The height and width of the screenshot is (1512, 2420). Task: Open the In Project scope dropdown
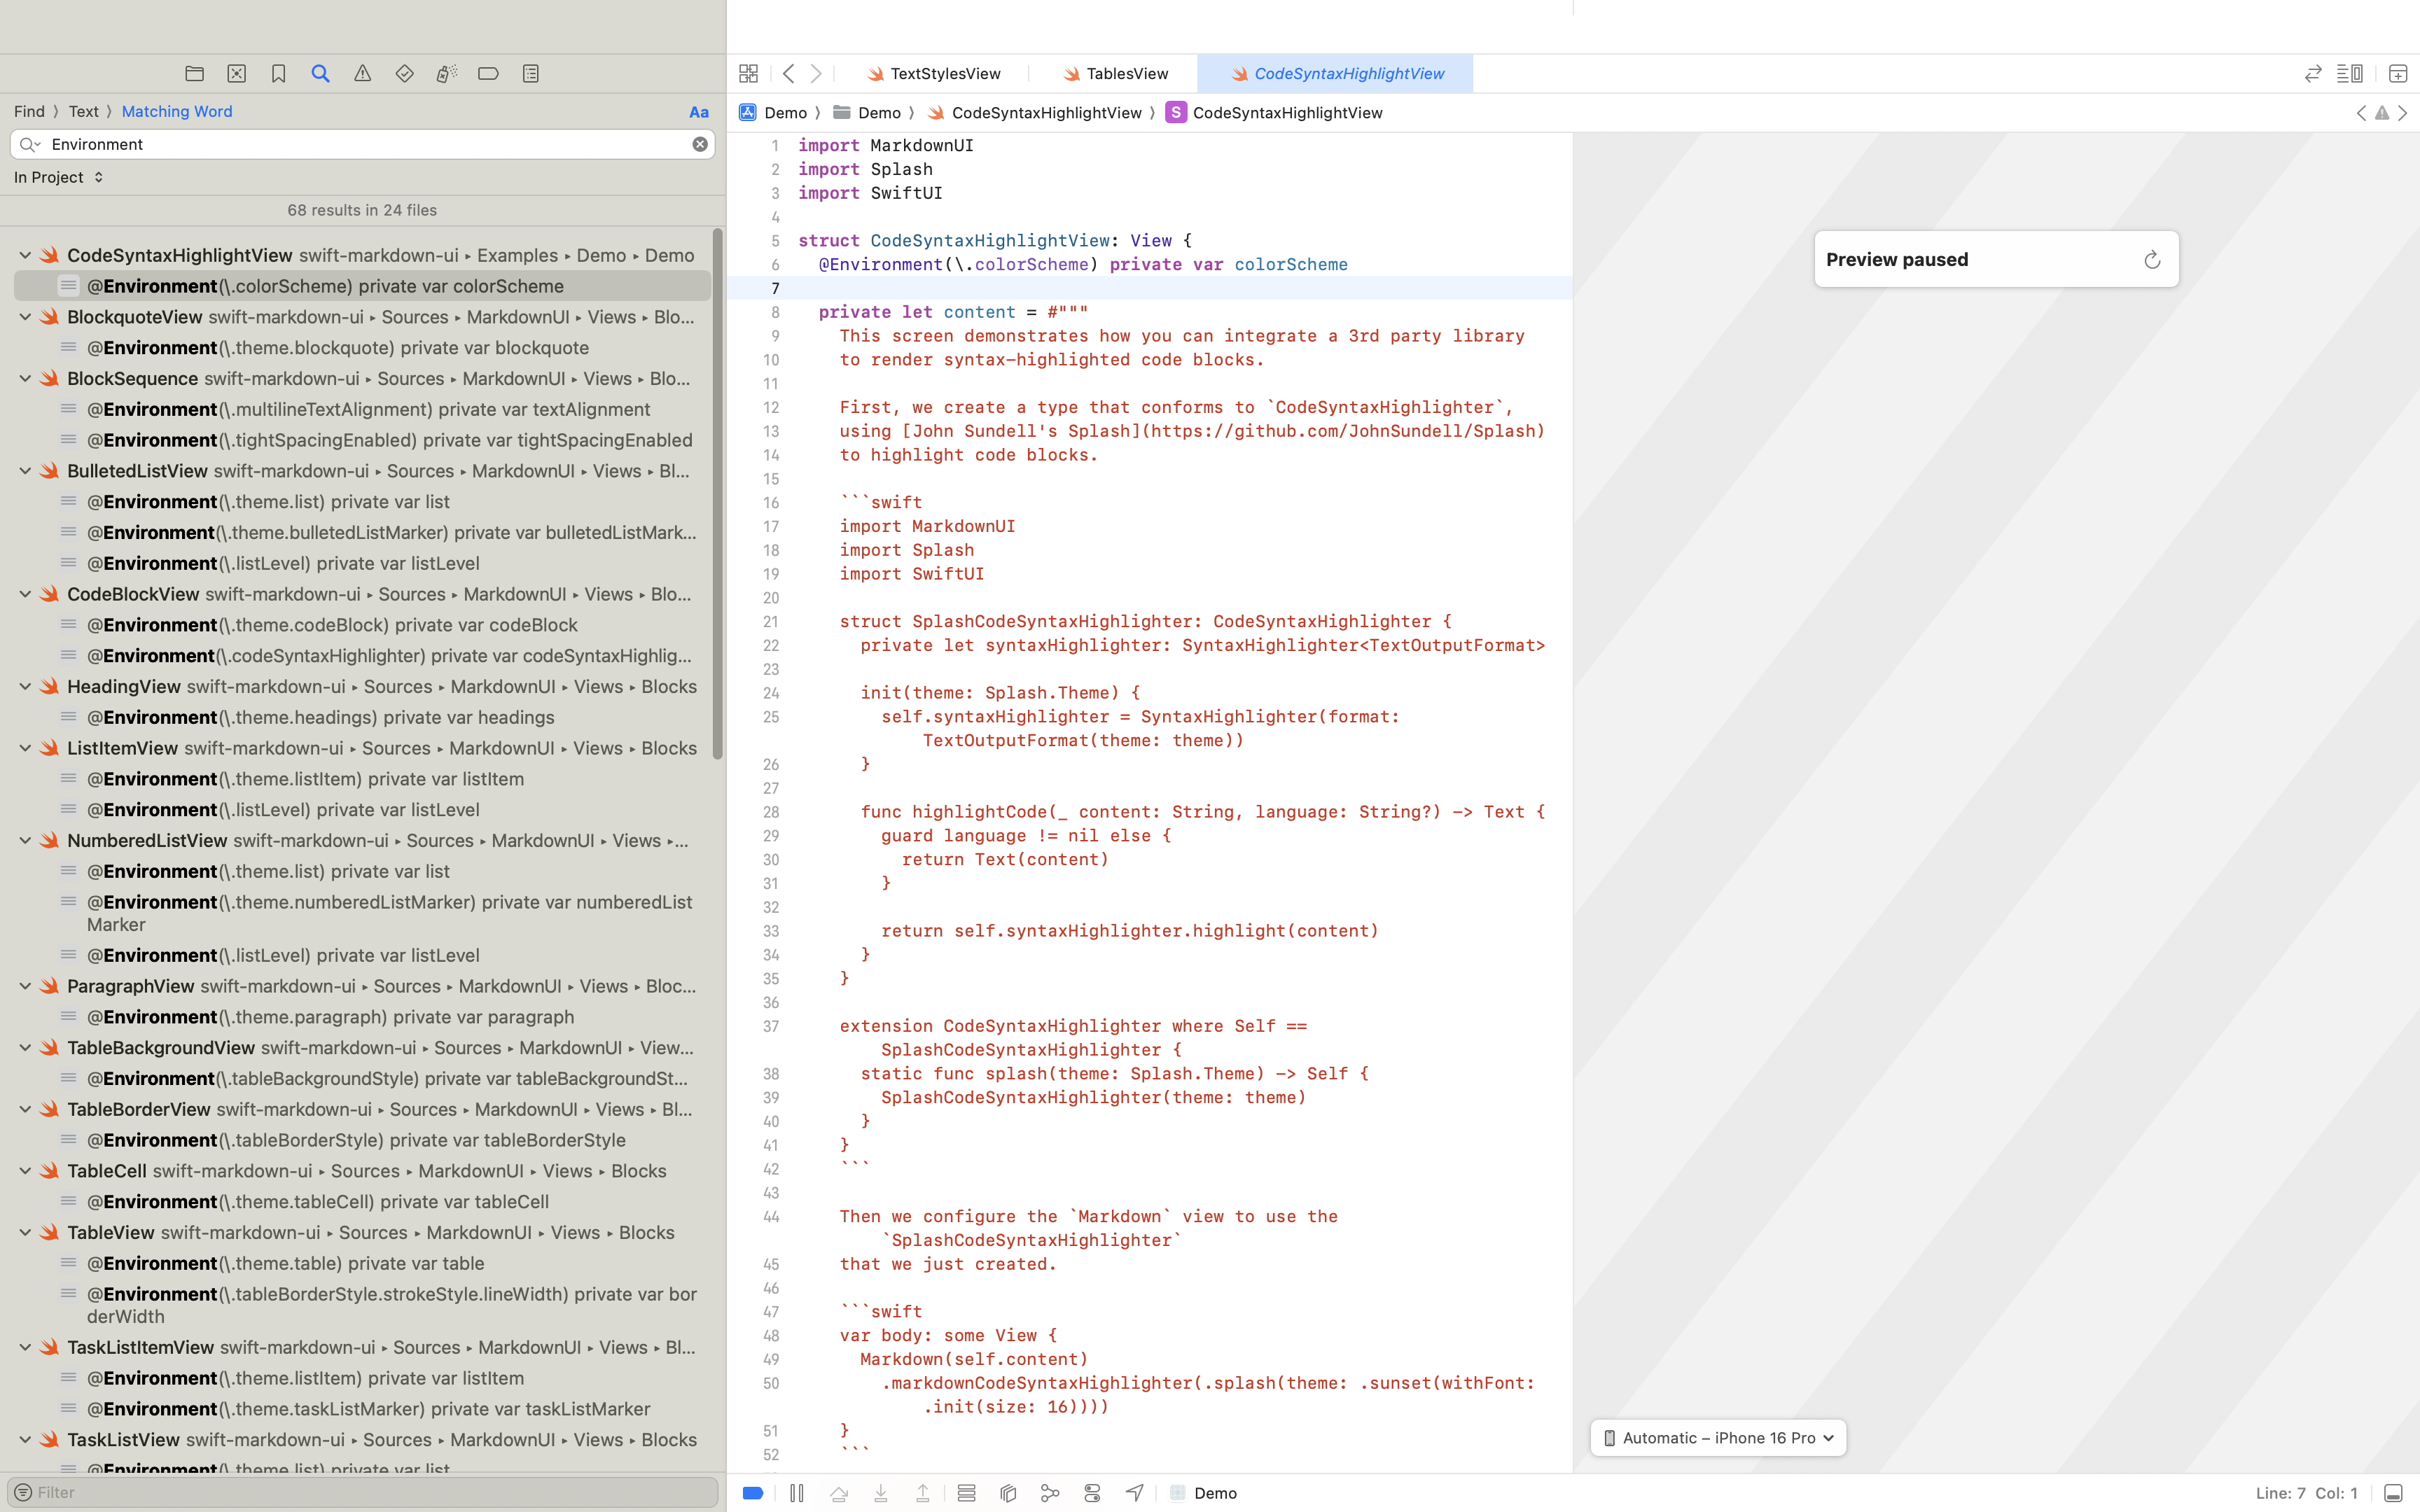coord(59,177)
